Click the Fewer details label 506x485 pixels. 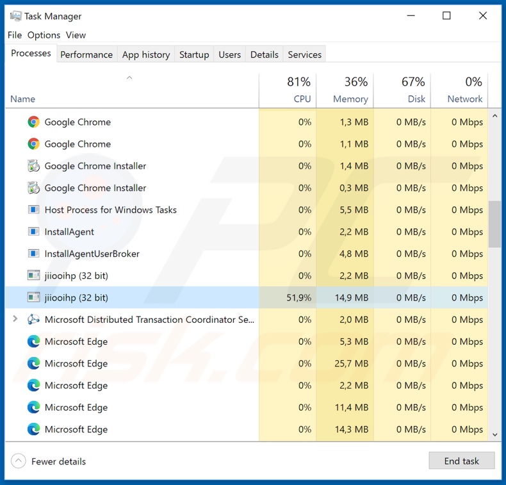tap(59, 461)
